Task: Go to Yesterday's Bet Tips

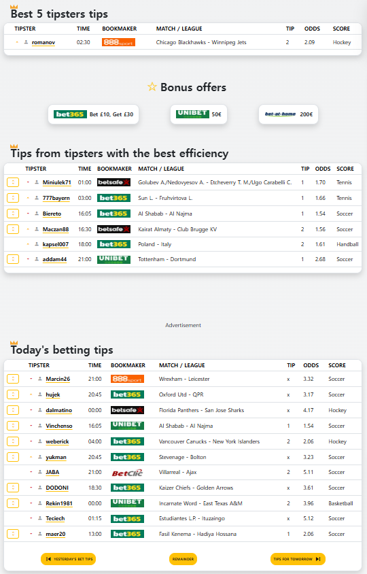Action: (69, 559)
